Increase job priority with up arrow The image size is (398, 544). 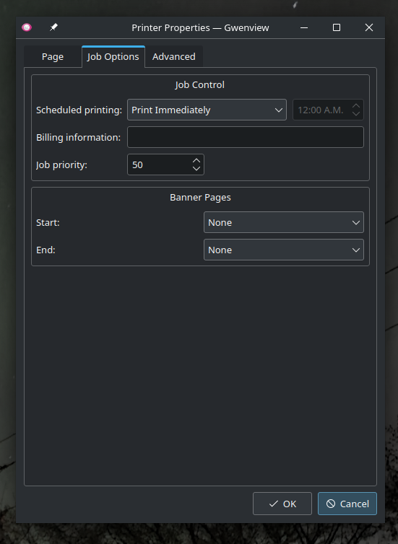[x=196, y=161]
